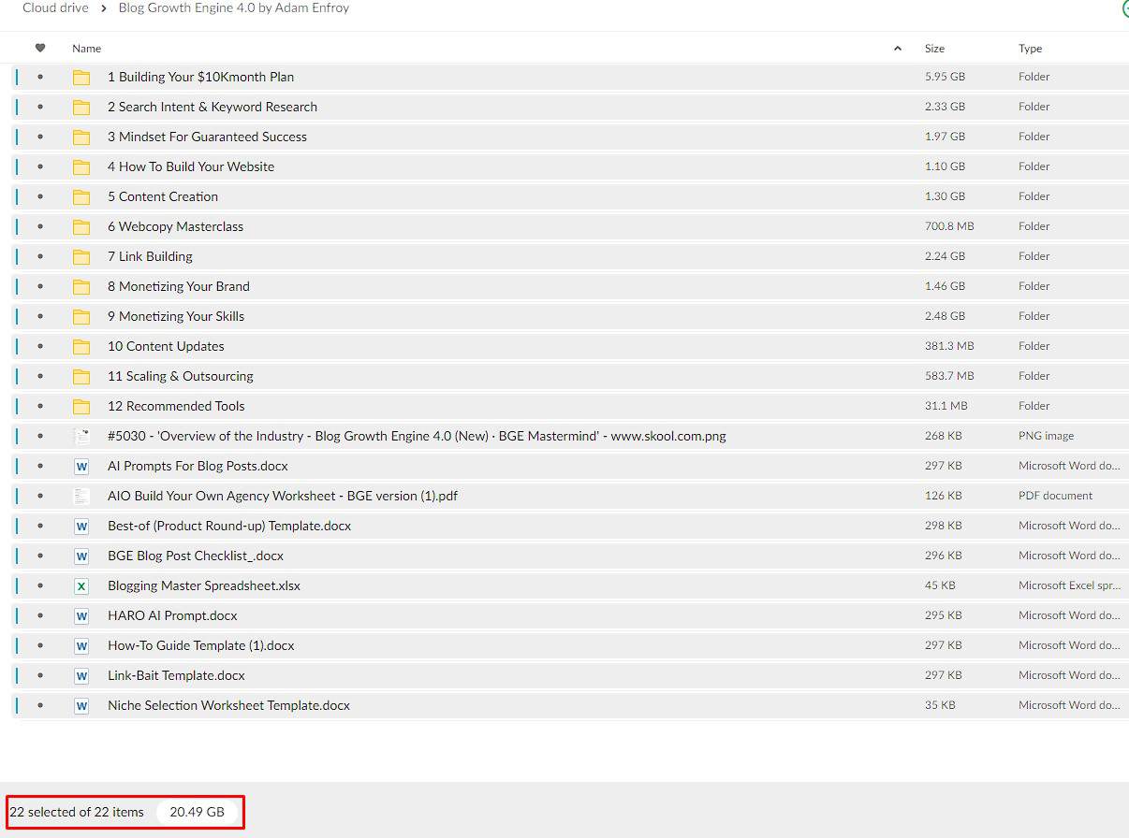Click the Word icon beside "AI Prompts For Blog Posts.docx"
1129x838 pixels.
(x=81, y=466)
